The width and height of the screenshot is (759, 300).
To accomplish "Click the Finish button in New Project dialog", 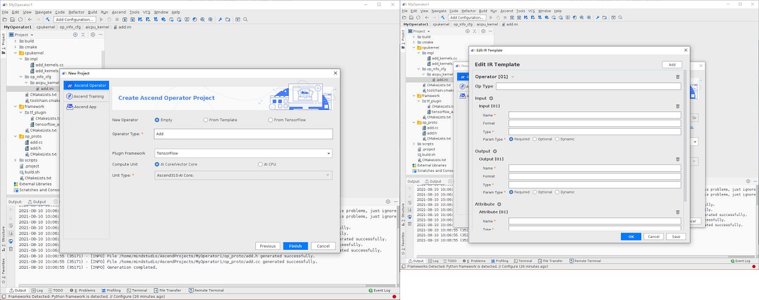I will (295, 246).
